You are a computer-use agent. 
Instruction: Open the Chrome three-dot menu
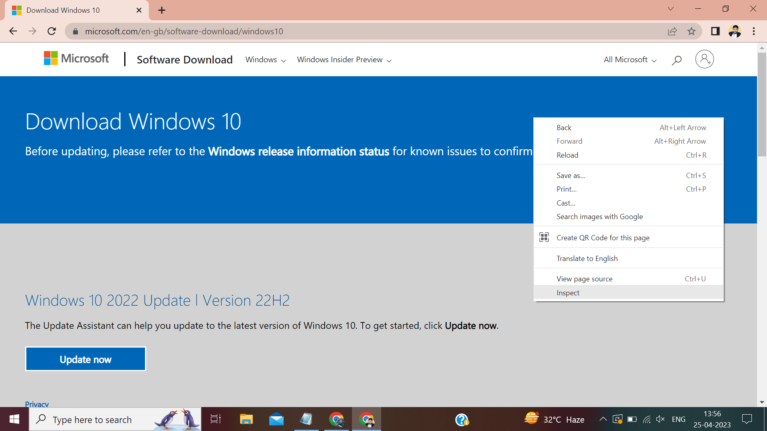[x=754, y=31]
